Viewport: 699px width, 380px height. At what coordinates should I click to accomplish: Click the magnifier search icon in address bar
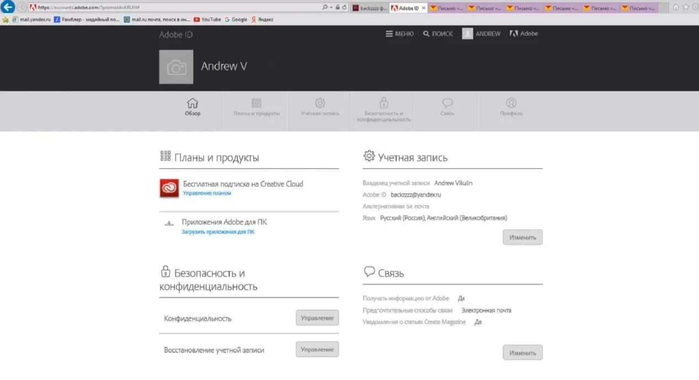(x=324, y=8)
